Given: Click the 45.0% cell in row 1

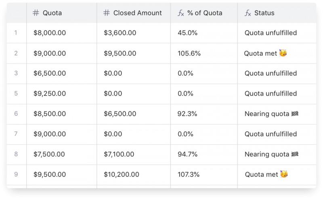Looking at the screenshot, I should tap(187, 33).
